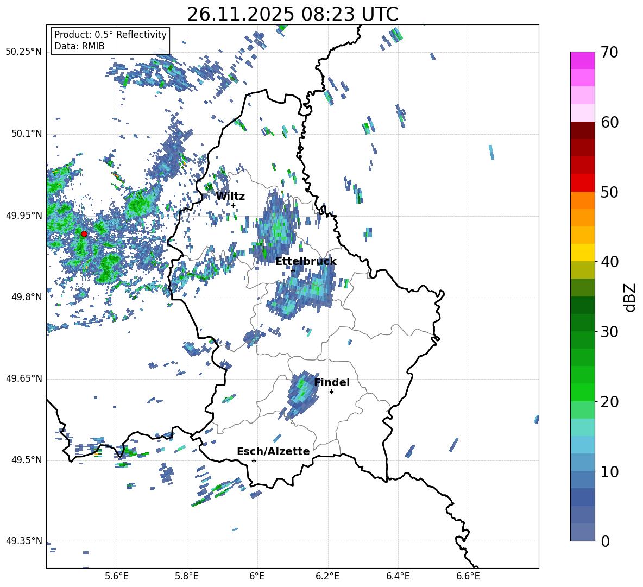Click the 70 tick label on colorbar
643x587 pixels.
tap(610, 53)
